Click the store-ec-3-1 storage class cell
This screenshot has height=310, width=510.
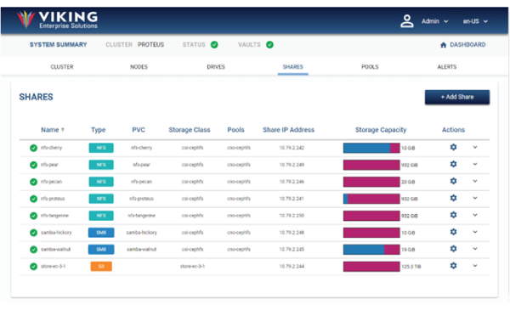click(x=192, y=266)
